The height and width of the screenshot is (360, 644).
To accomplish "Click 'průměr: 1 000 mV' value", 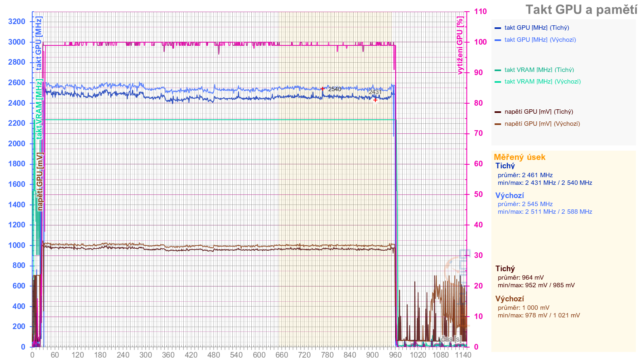I will coord(524,308).
